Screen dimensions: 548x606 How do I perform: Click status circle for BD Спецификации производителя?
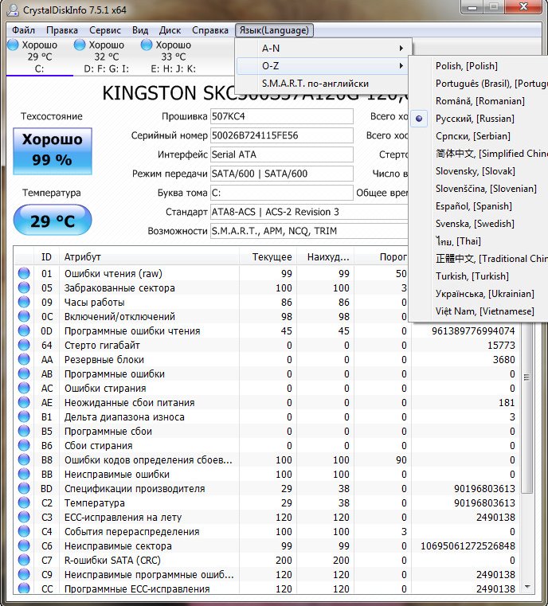click(x=24, y=488)
